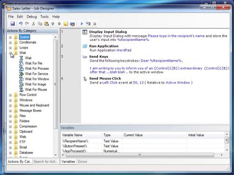Click the Save toolbar icon
The image size is (234, 175).
pyautogui.click(x=13, y=24)
